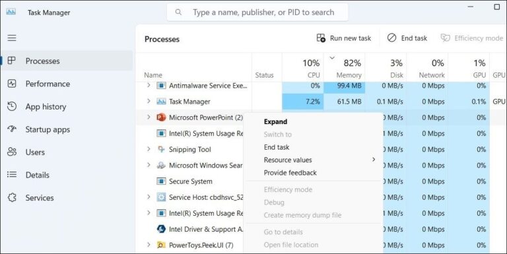Viewport: 507px width, 254px height.
Task: Open the Services puzzle icon
Action: point(12,197)
